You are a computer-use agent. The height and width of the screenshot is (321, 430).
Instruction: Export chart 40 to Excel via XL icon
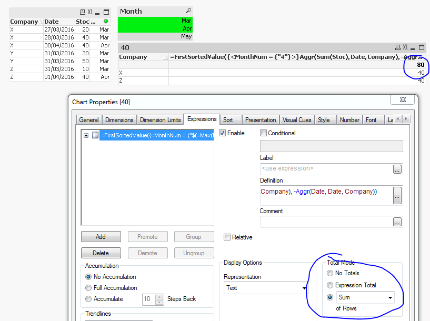coord(406,47)
